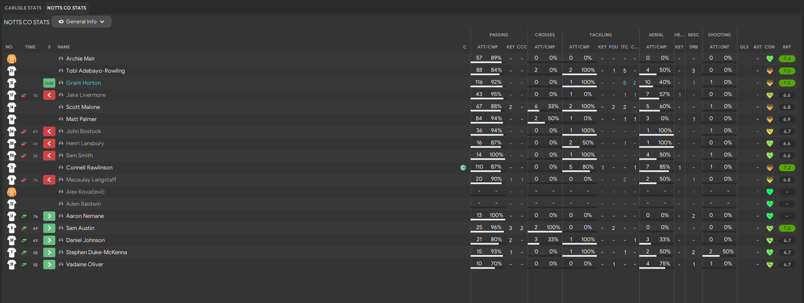The image size is (804, 303).
Task: Click the AERIAL group header
Action: click(656, 35)
